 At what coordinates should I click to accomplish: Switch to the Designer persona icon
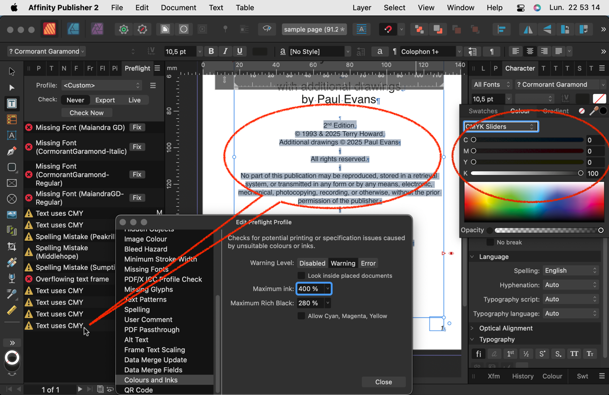[x=73, y=29]
